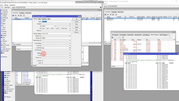This screenshot has height=101, width=179.
Task: Enable selected connection in left BGP window
Action: click(x=18, y=15)
